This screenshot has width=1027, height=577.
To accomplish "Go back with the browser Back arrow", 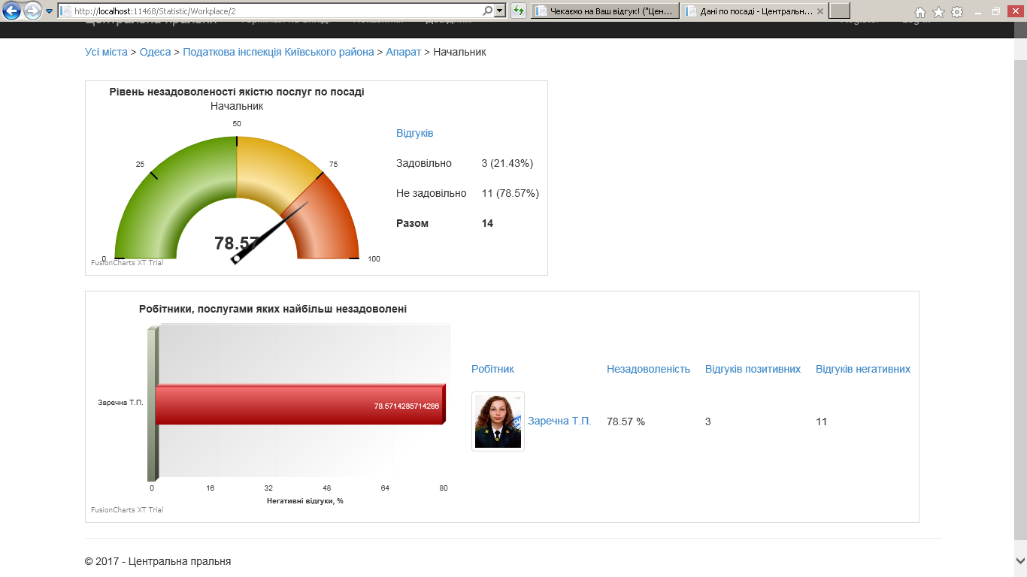I will (11, 11).
